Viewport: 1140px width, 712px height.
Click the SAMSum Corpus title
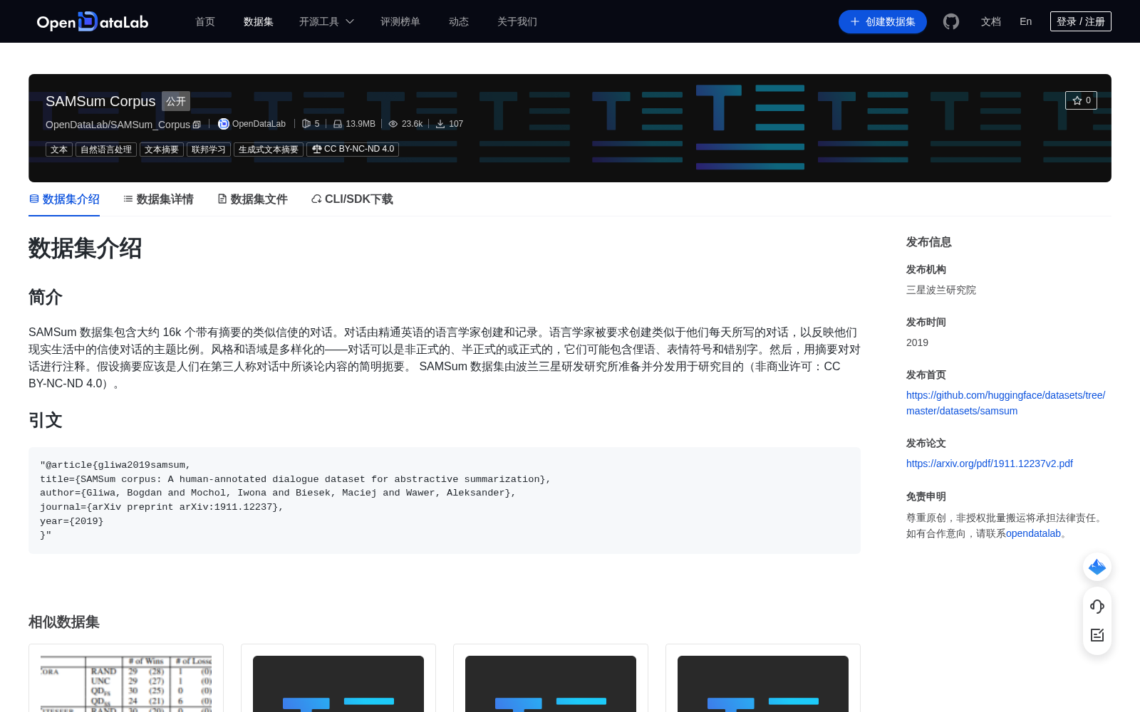click(100, 101)
